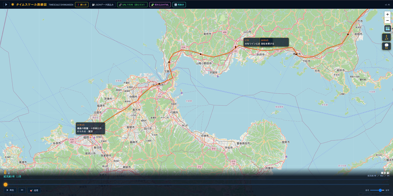This screenshot has height=196, width=393.
Task: Click the play icon in the top-left header
Action: tap(6, 5)
